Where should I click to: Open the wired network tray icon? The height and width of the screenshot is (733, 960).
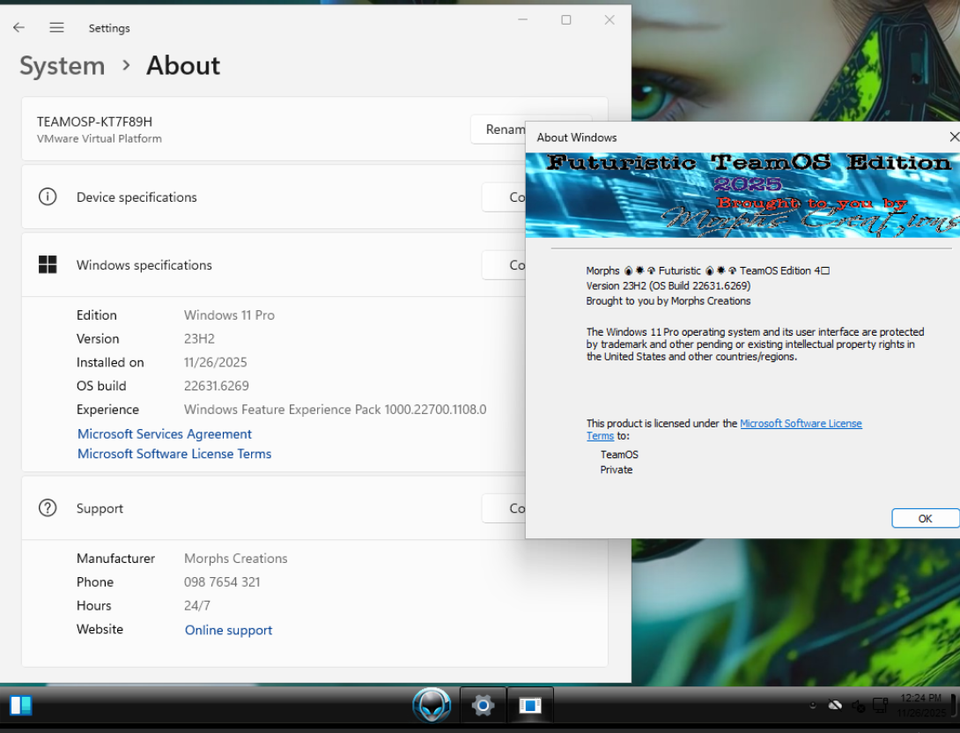tap(879, 705)
